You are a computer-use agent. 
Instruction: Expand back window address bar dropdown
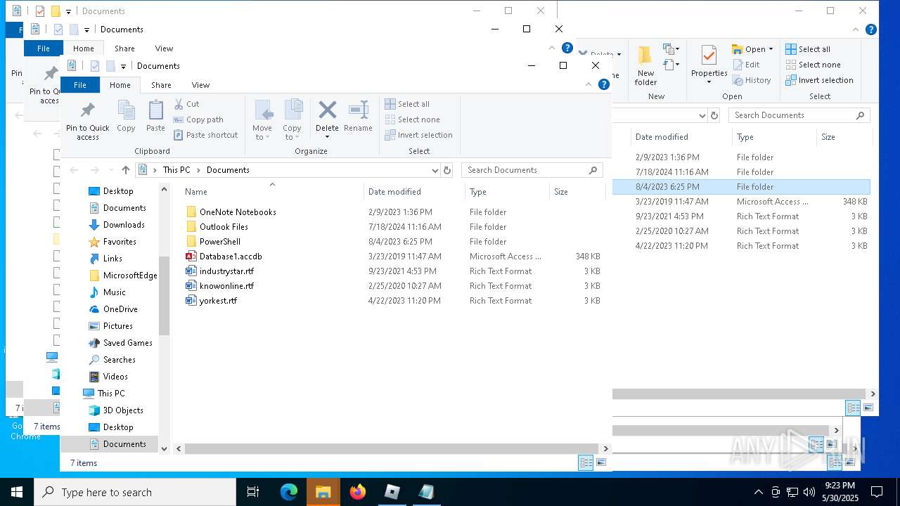(702, 115)
